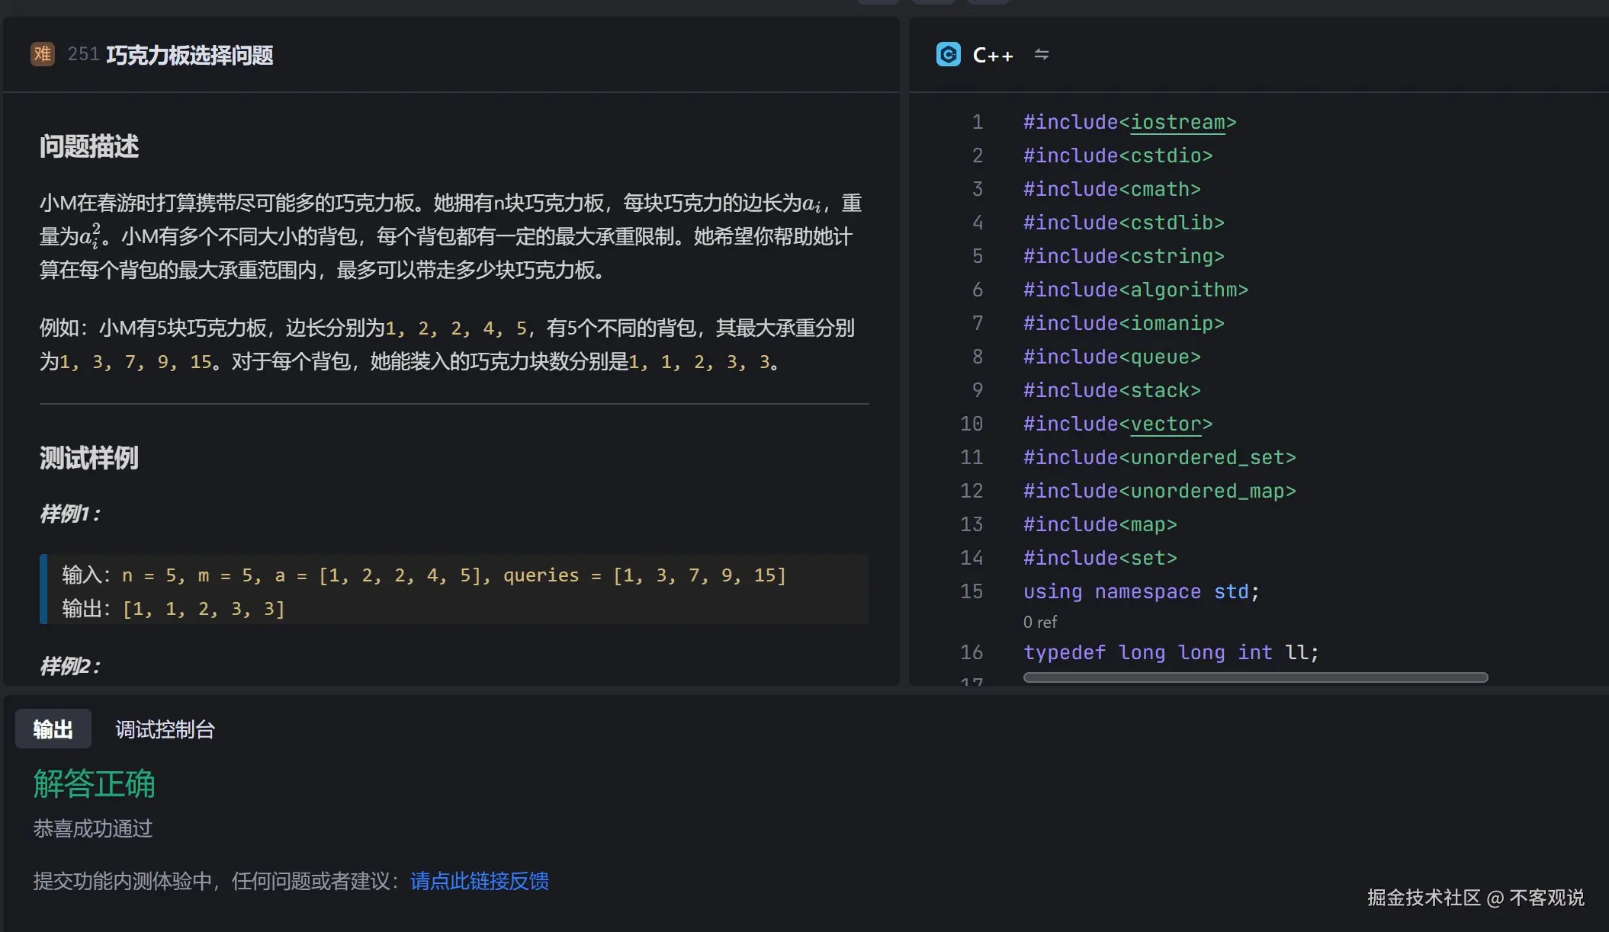Click the 解答正确 success message
The height and width of the screenshot is (932, 1609).
pyautogui.click(x=93, y=784)
